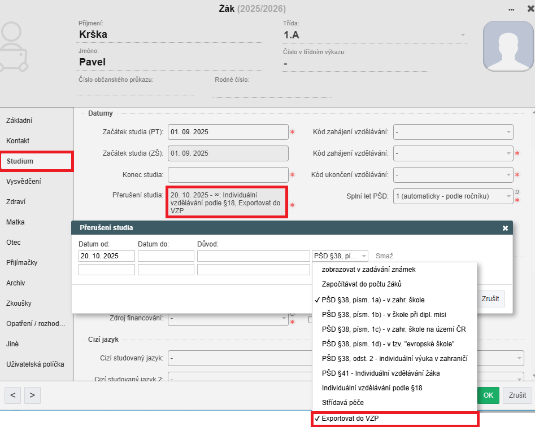Choose Individuální vzdělávání podle §18 option

pos(395,388)
